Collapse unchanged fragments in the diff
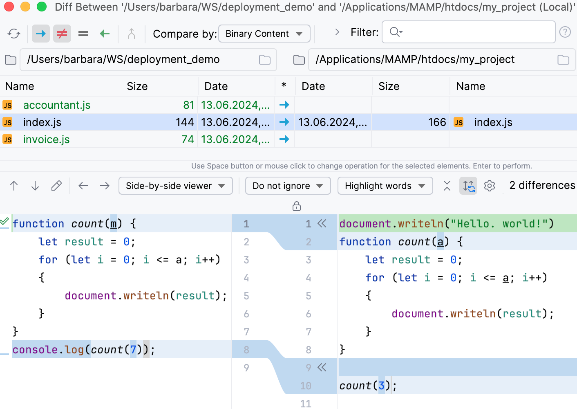 point(447,186)
